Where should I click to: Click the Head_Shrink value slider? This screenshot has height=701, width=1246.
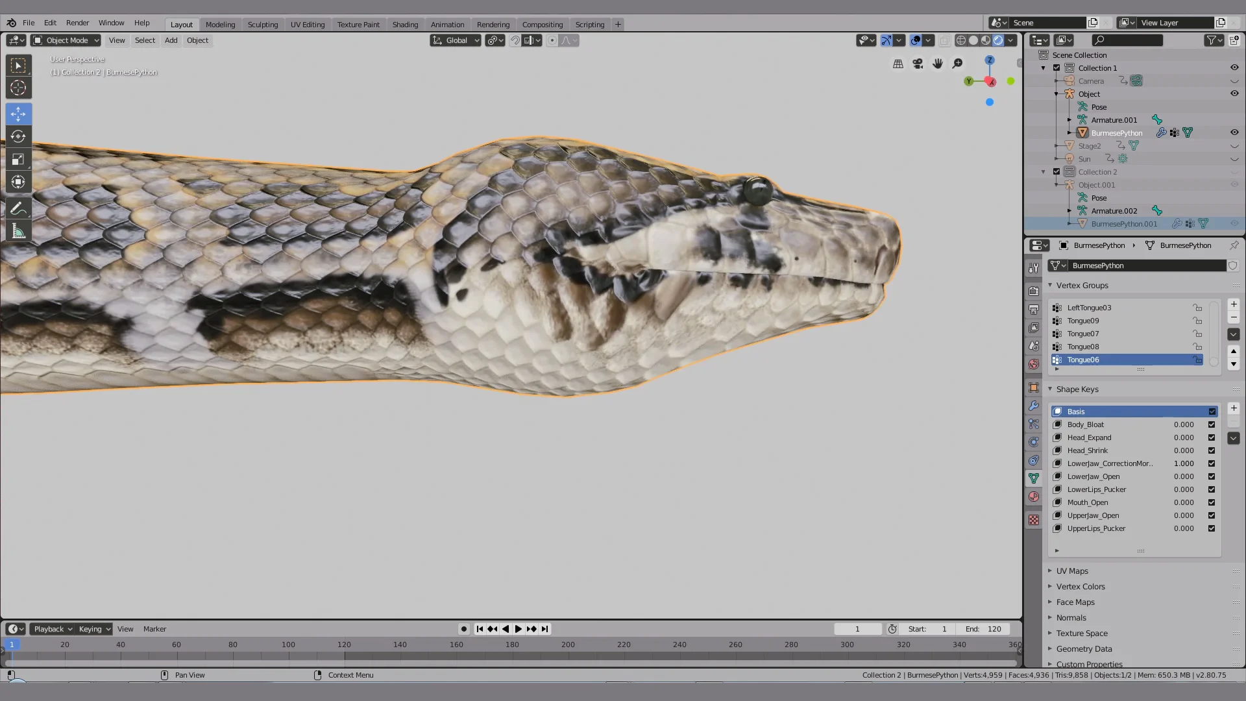tap(1183, 450)
